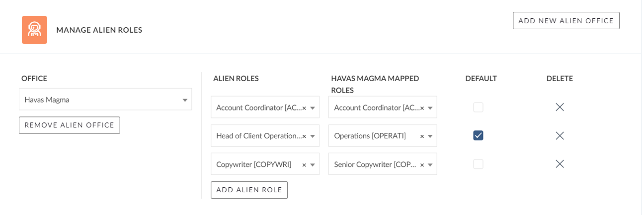Clear the Senior Copywriter mapped role

pyautogui.click(x=422, y=164)
